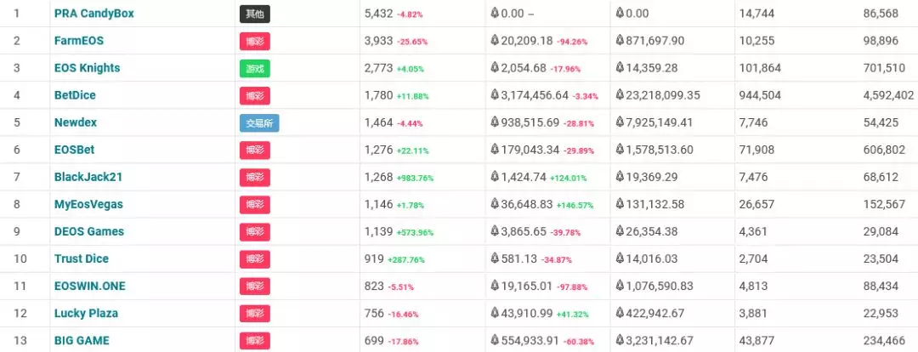This screenshot has width=918, height=352.
Task: Open the Newdex dapp link
Action: (76, 122)
